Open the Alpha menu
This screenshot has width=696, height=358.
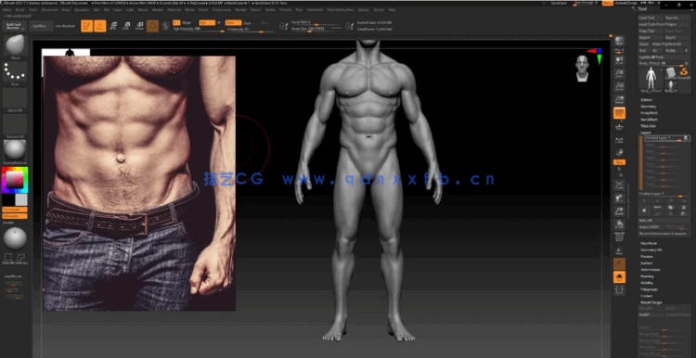pyautogui.click(x=7, y=10)
